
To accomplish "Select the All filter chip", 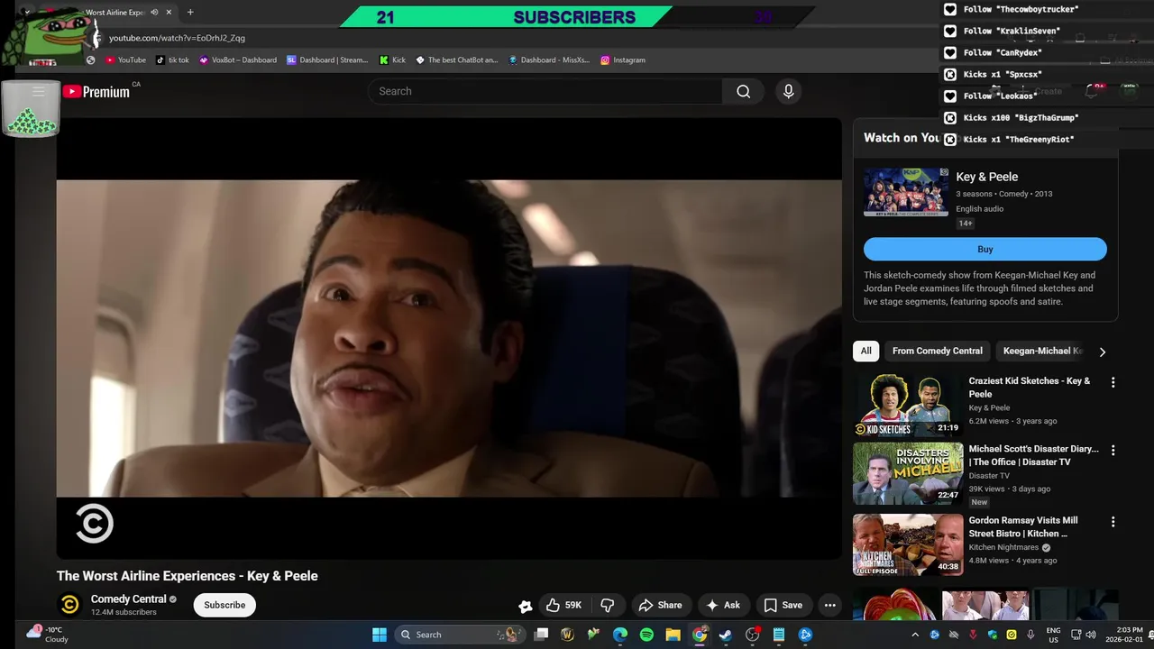I will (x=865, y=351).
